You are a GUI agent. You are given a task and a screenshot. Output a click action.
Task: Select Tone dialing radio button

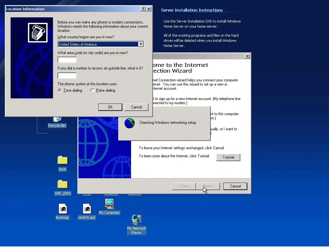click(60, 90)
